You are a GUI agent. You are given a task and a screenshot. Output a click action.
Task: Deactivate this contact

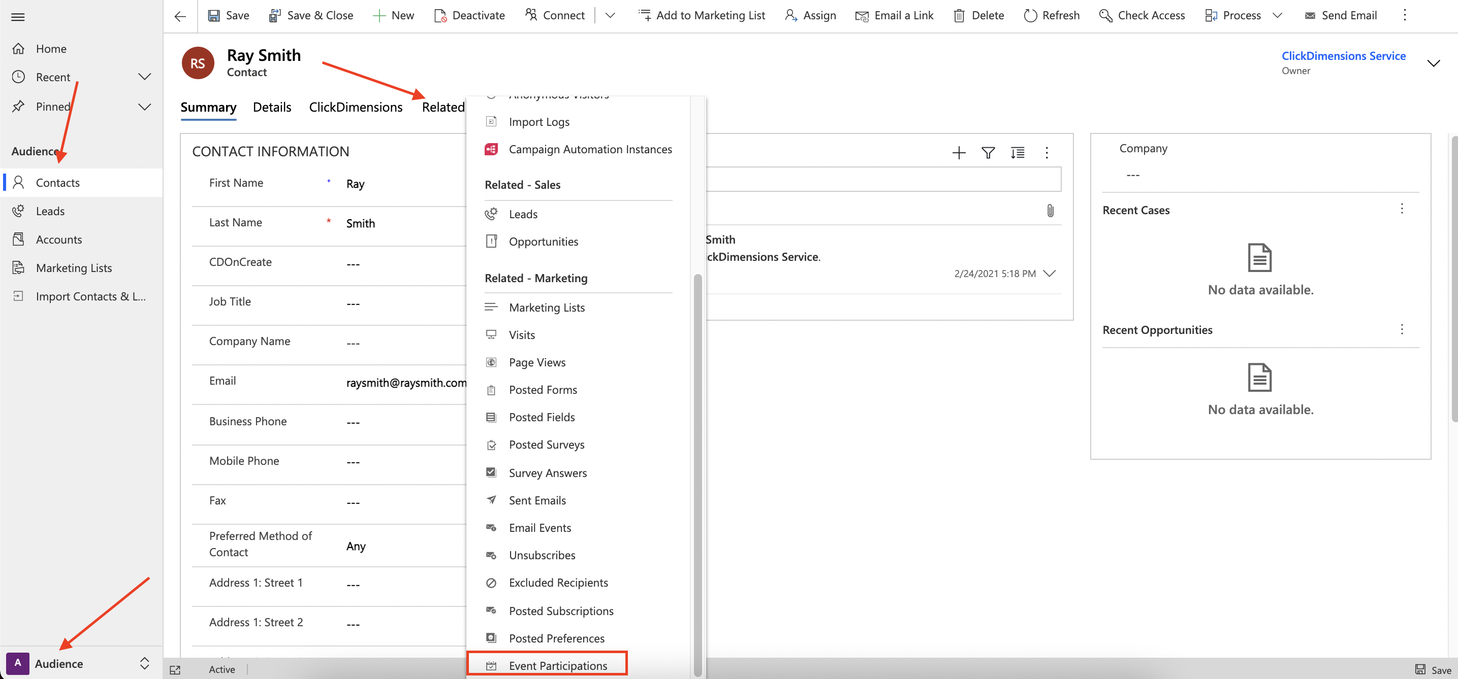pos(469,16)
